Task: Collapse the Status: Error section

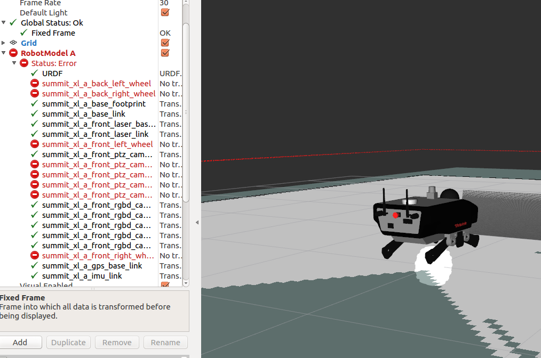Action: point(14,63)
